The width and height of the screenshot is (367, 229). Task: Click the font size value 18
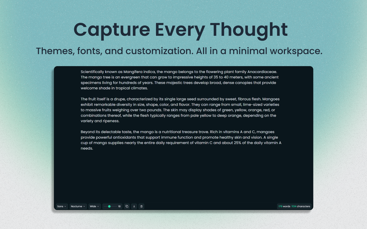pyautogui.click(x=119, y=206)
